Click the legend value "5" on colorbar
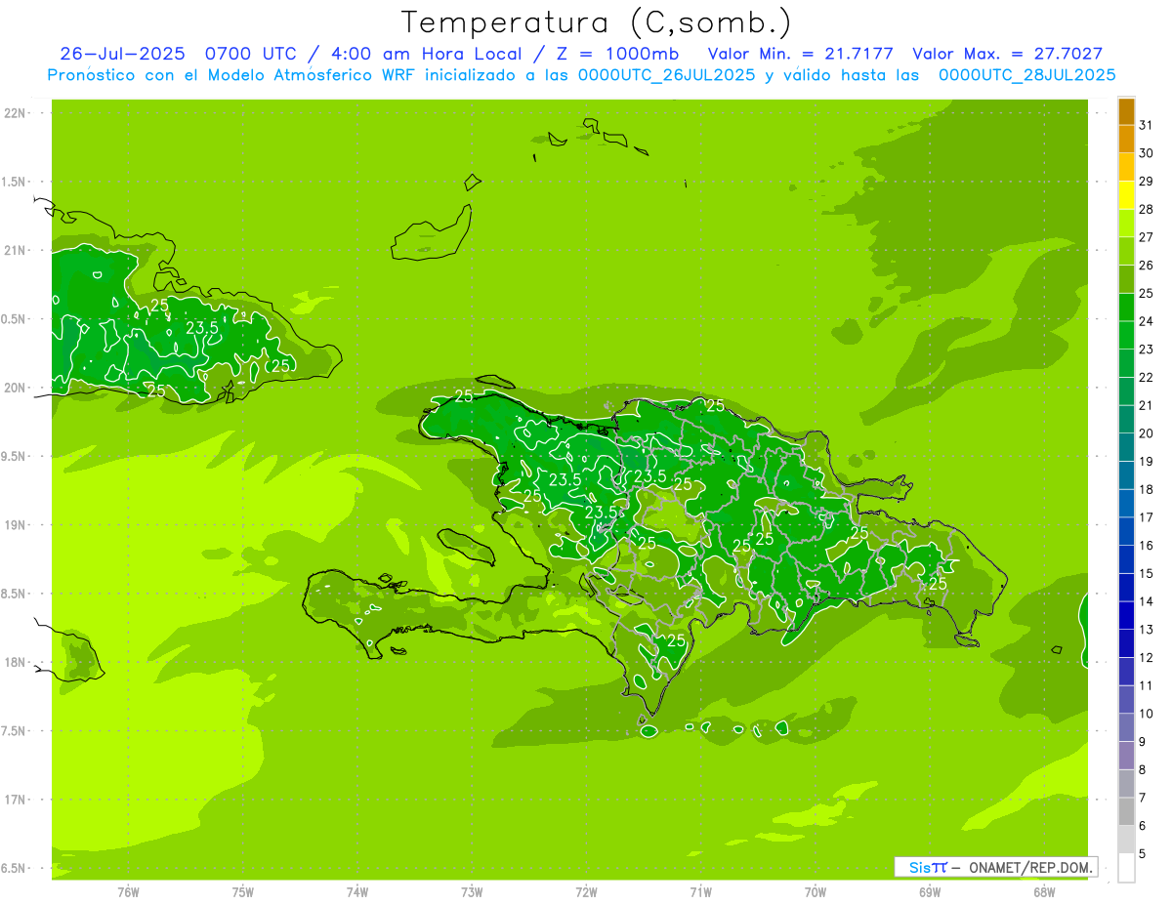Screen dimensions: 1172x905 coord(1143,854)
